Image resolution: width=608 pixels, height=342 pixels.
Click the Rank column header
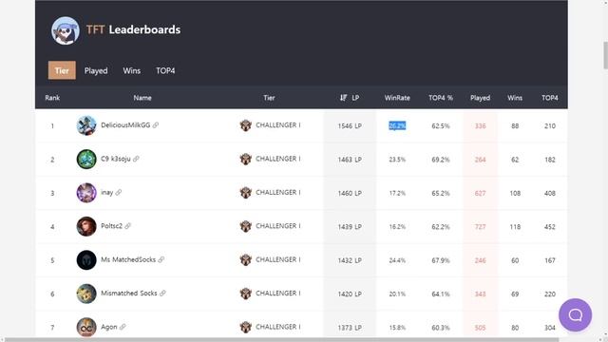coord(52,98)
